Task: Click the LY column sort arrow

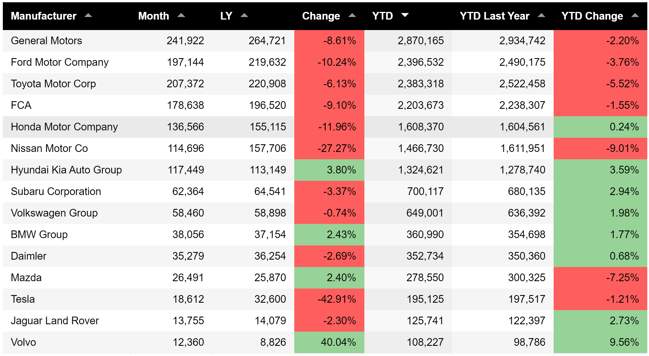Action: [x=244, y=16]
